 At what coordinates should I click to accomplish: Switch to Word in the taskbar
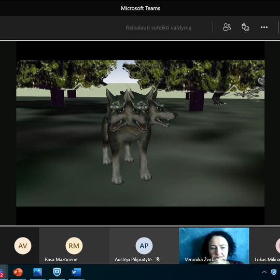pos(76,272)
